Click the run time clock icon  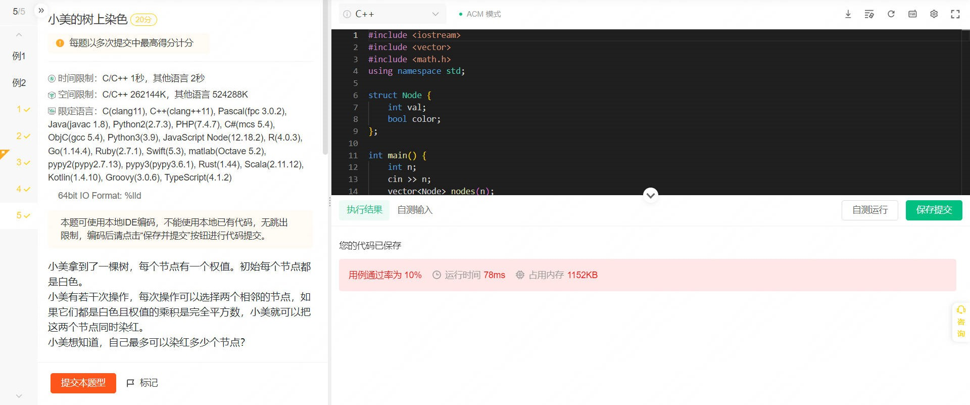437,275
